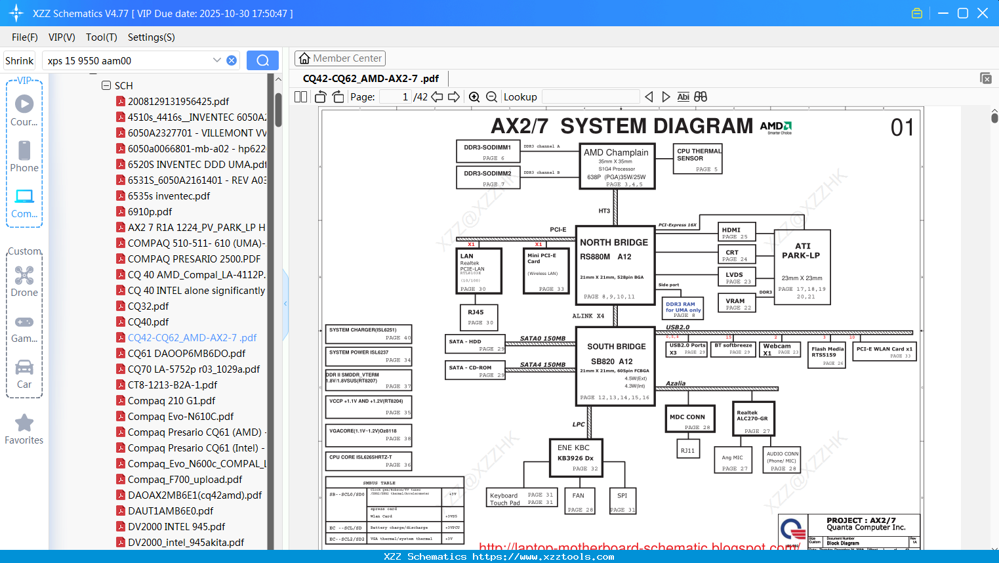Click the Lookup text field

[591, 96]
